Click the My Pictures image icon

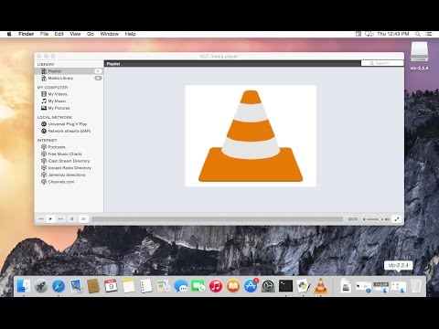point(44,108)
